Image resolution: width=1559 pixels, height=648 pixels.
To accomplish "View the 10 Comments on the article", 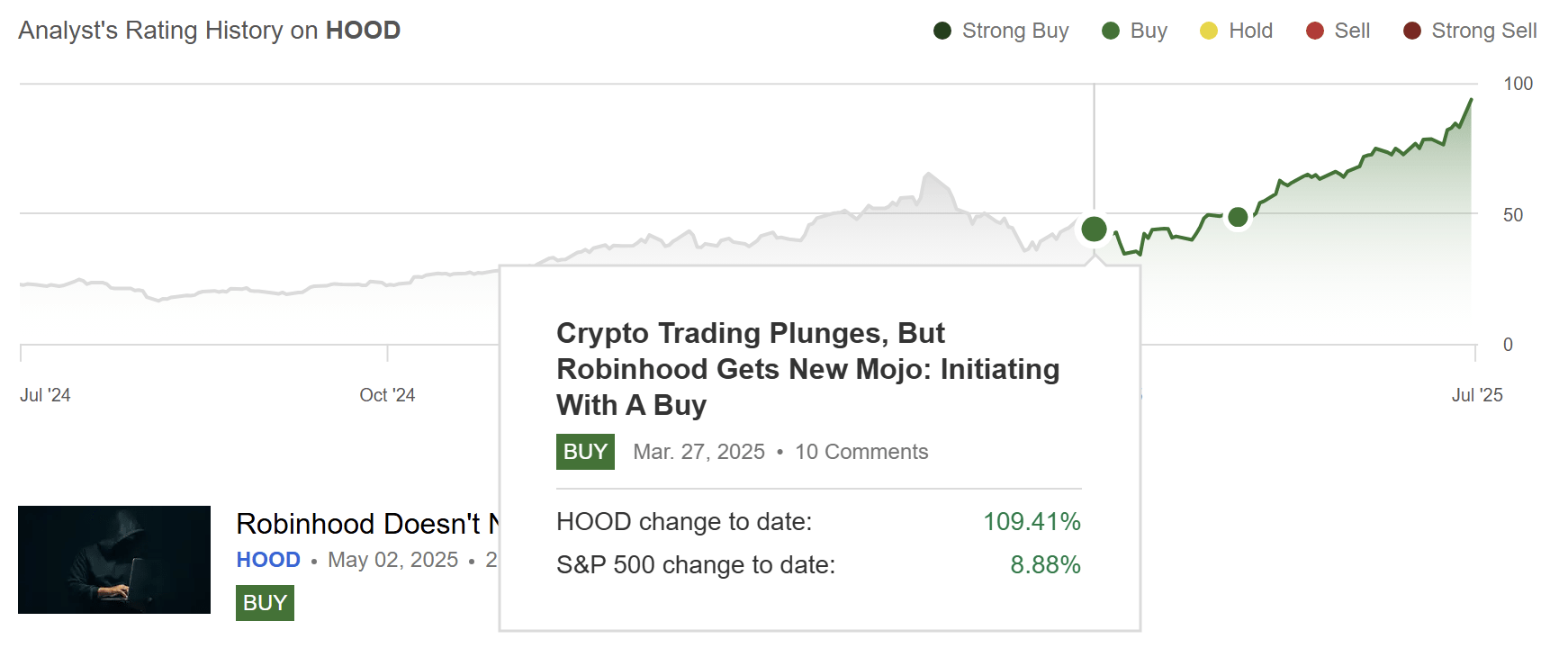I will click(x=861, y=452).
